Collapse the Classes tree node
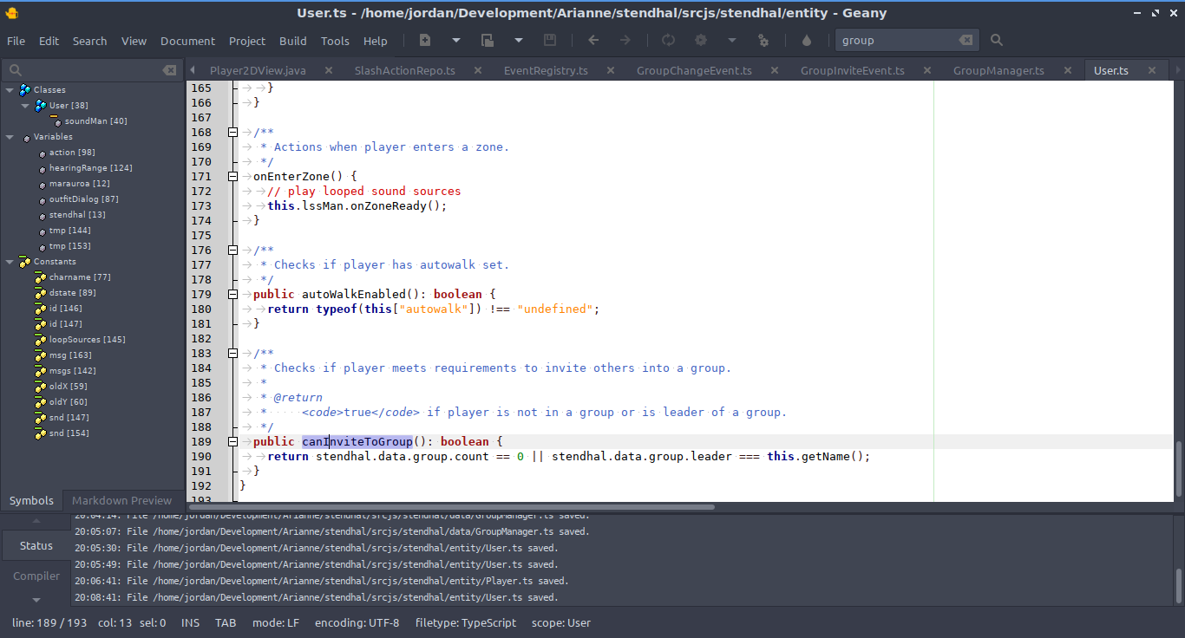1185x638 pixels. click(10, 90)
